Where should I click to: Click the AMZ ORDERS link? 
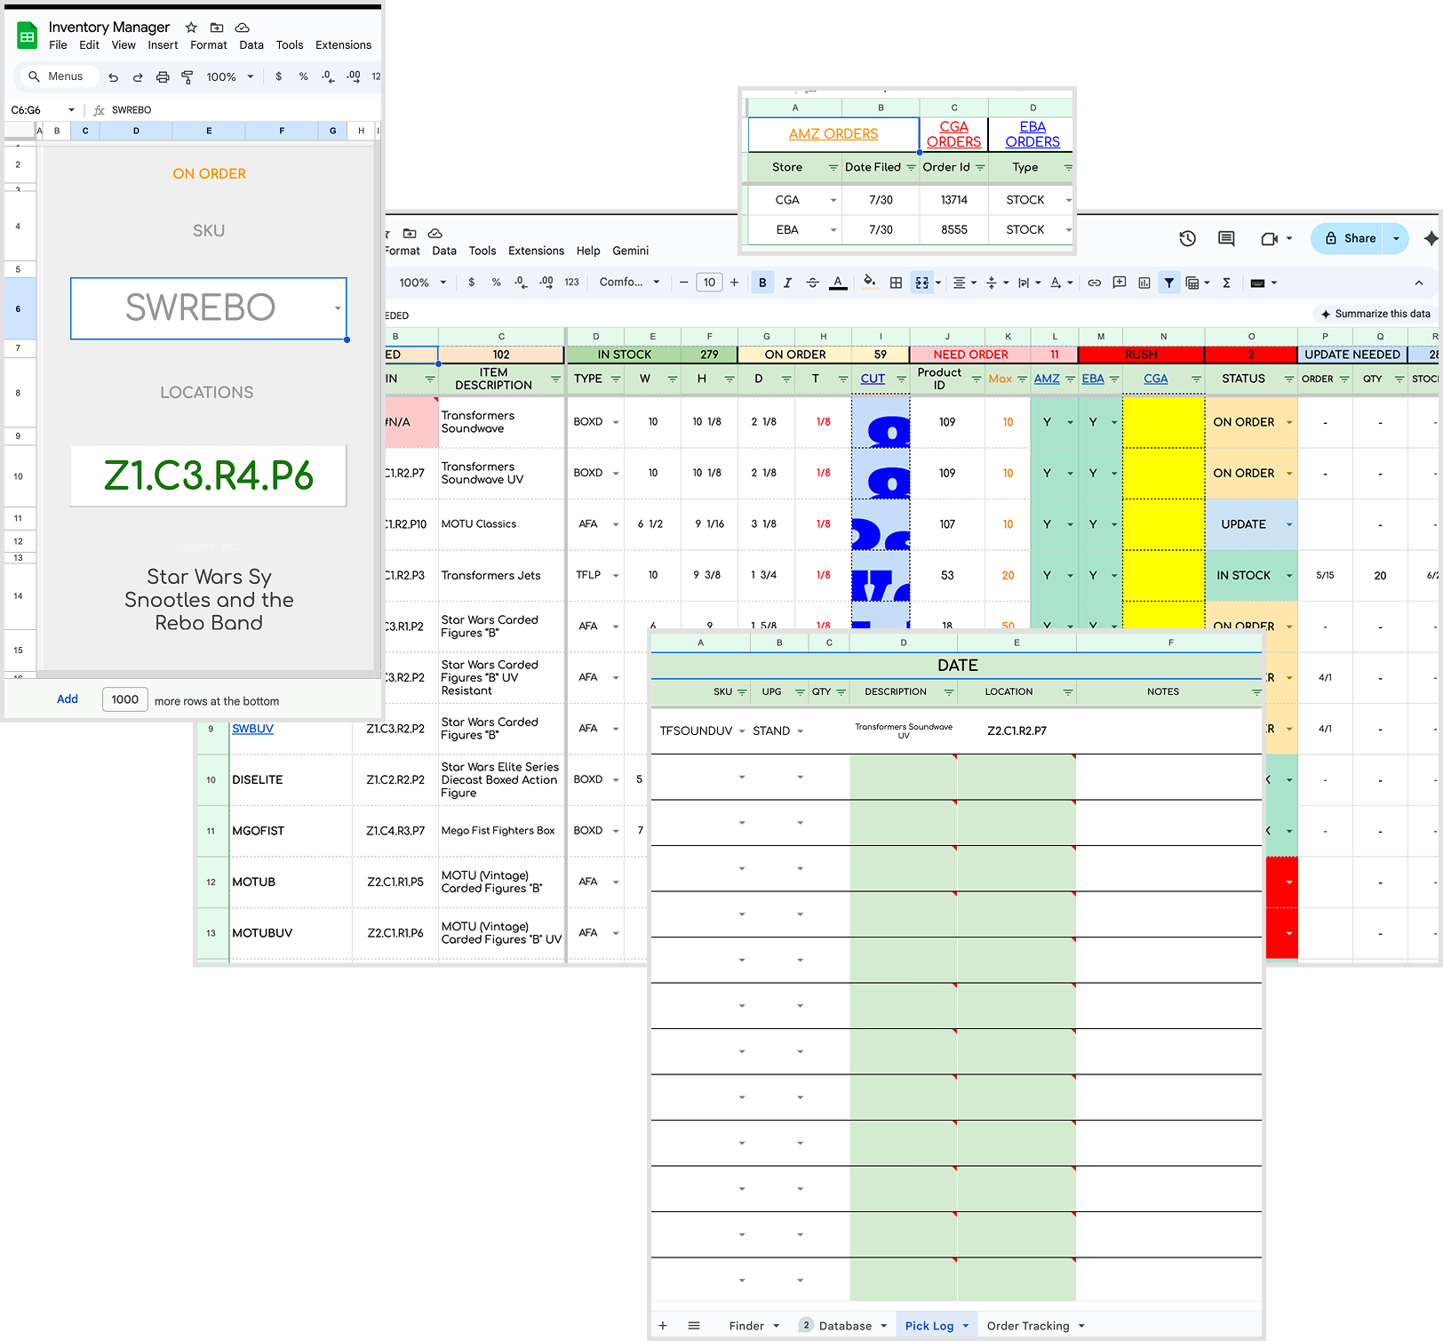point(832,134)
